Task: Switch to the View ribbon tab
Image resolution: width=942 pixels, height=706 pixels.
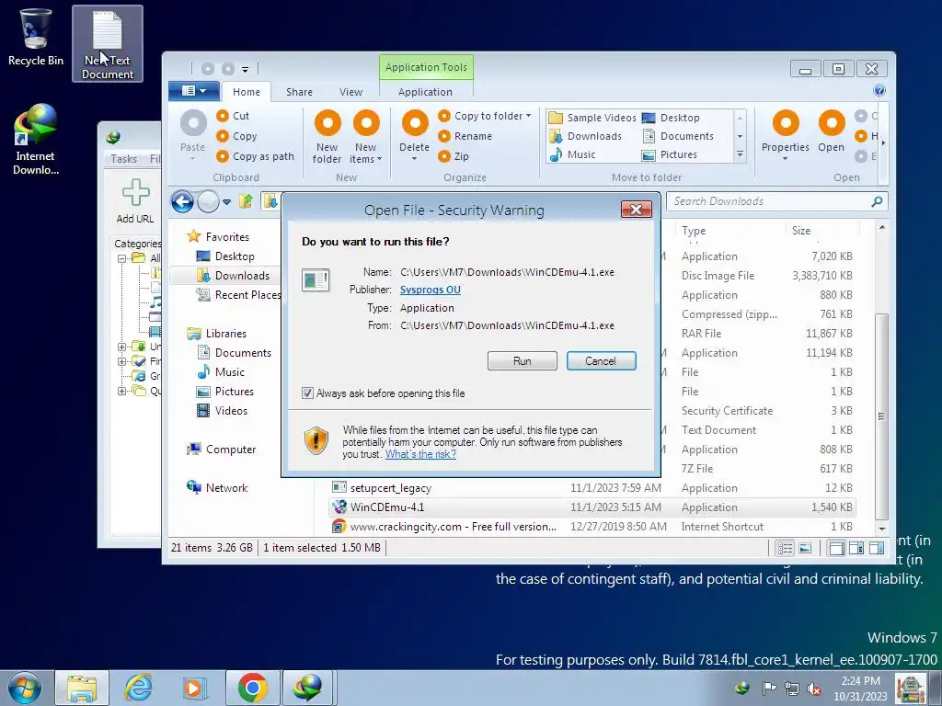Action: pos(350,92)
